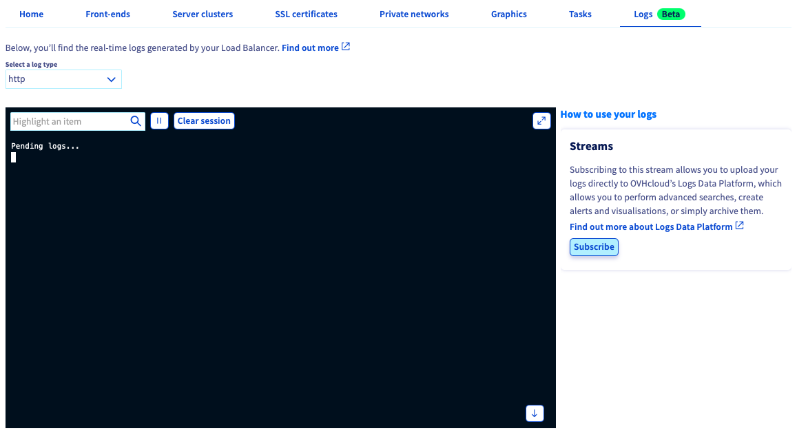
Task: Open the Server clusters tab
Action: pos(203,14)
